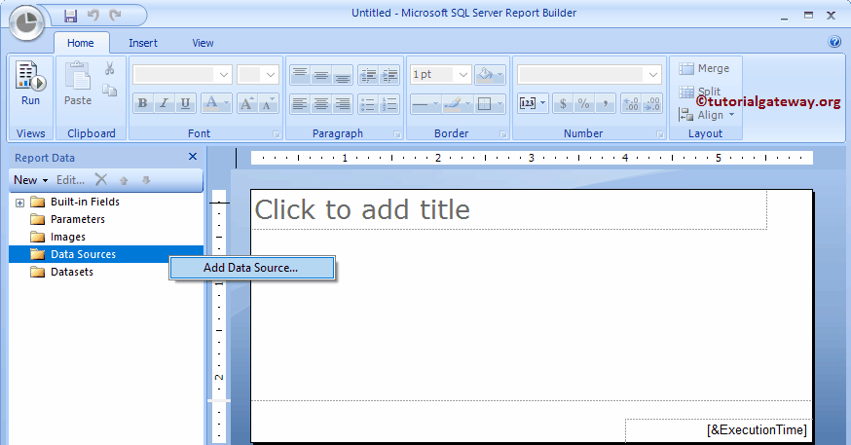
Task: Select the Parameters folder
Action: 67,219
